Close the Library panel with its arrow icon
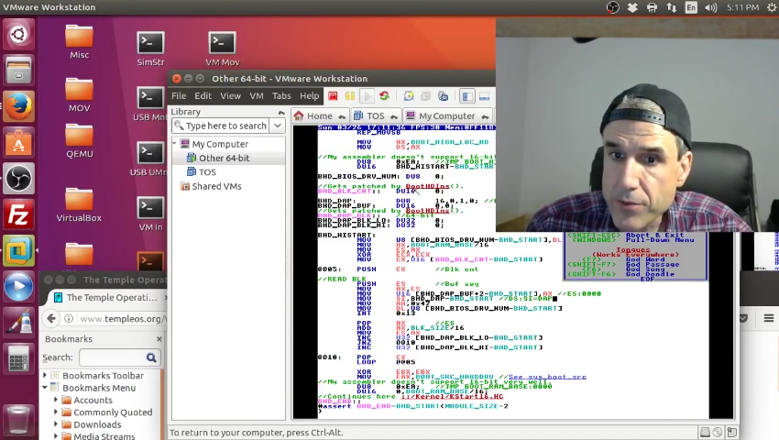The height and width of the screenshot is (440, 779). pos(281,113)
